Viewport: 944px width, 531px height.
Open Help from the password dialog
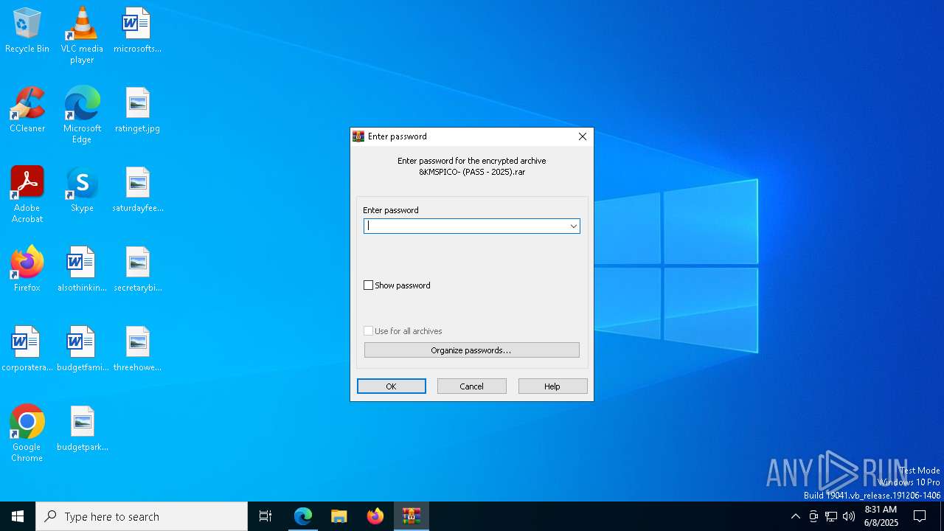[x=552, y=386]
